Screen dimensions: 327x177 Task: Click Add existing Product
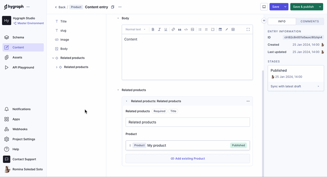pos(187,158)
